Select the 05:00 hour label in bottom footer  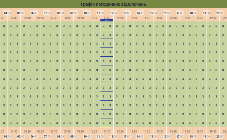coord(21,137)
